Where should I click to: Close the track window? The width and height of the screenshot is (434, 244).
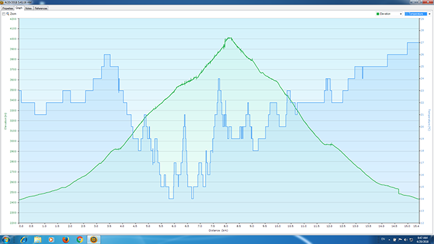[x=427, y=2]
